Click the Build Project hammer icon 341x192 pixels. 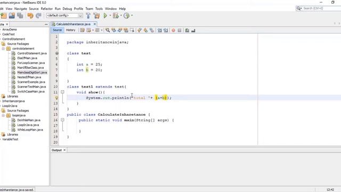tap(88, 15)
